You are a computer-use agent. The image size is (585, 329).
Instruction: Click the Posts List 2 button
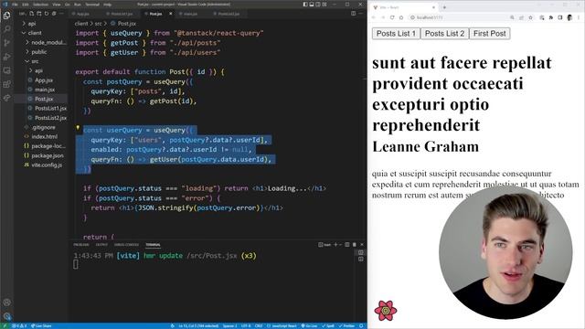[x=445, y=34]
